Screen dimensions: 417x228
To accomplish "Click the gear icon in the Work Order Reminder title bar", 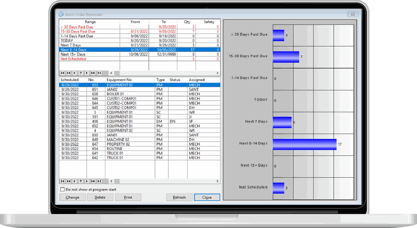I will (x=61, y=14).
